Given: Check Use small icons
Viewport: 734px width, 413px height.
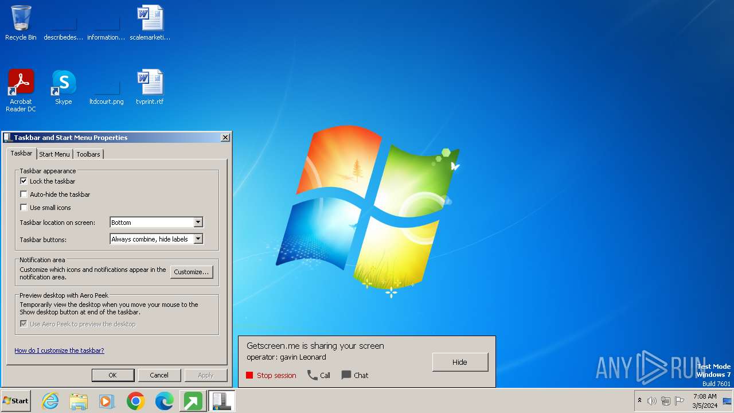Looking at the screenshot, I should pos(24,207).
